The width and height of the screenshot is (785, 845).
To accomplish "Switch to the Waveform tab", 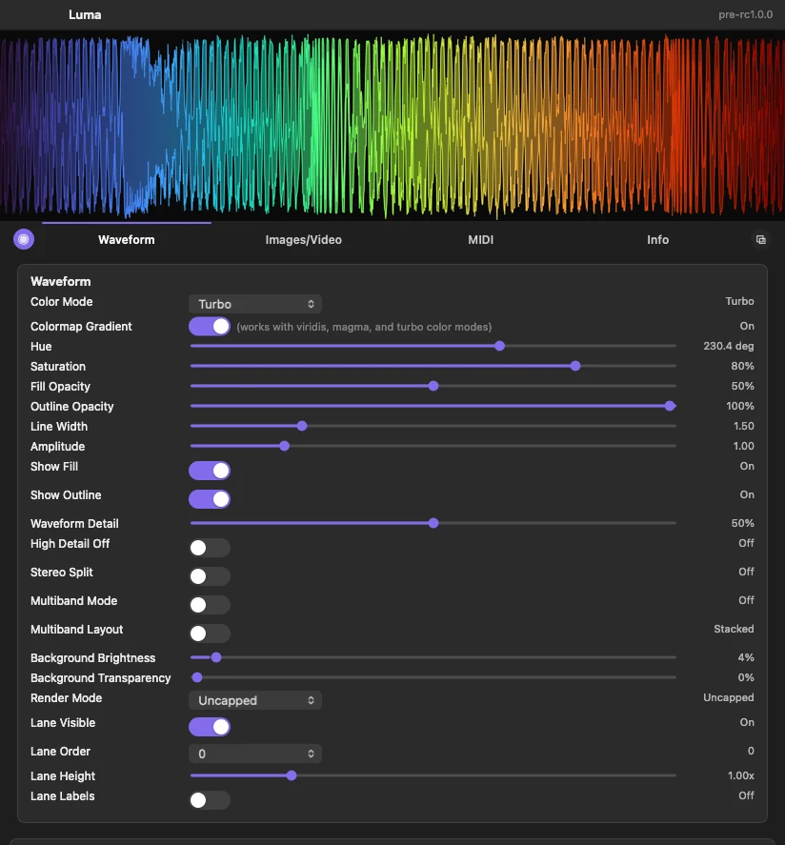I will click(x=127, y=240).
